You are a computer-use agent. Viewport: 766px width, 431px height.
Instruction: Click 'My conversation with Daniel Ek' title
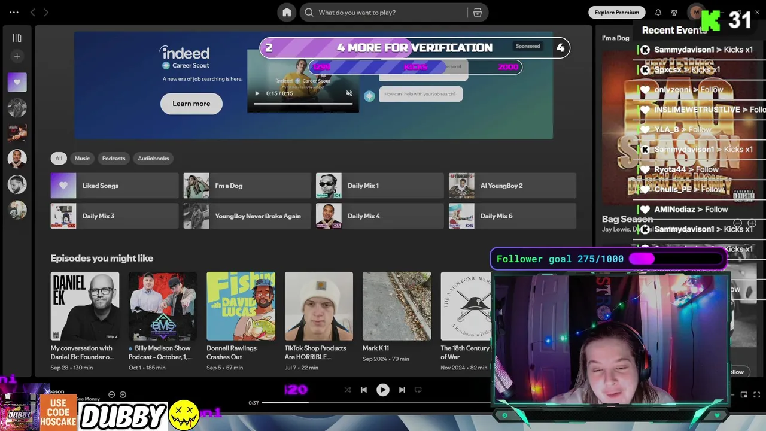[x=82, y=353]
